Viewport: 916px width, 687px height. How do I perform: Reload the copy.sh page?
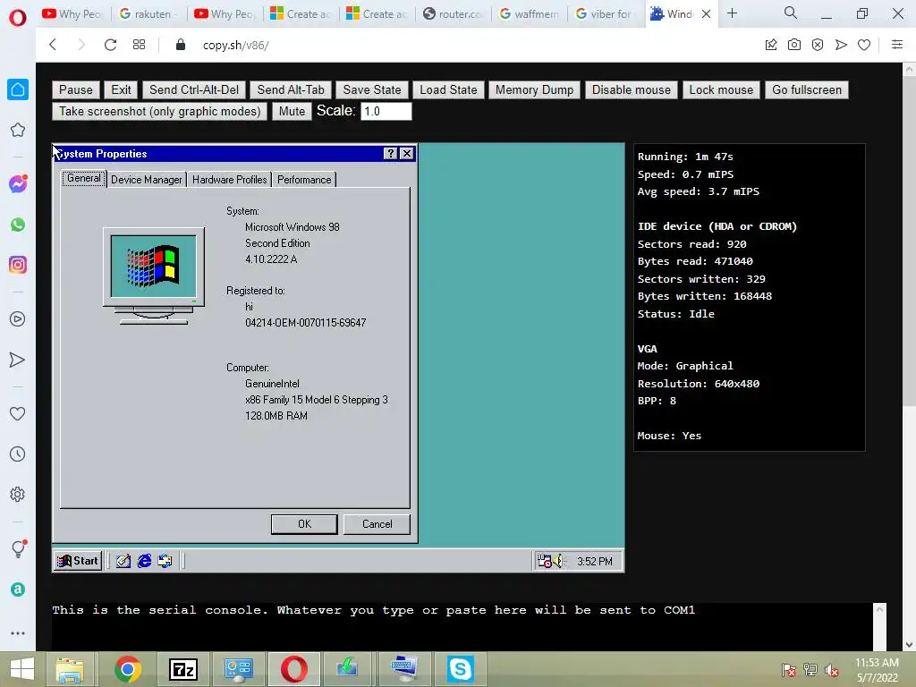pos(110,45)
